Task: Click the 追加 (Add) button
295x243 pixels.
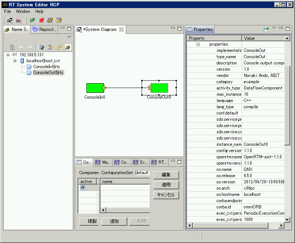Action: pos(114,221)
